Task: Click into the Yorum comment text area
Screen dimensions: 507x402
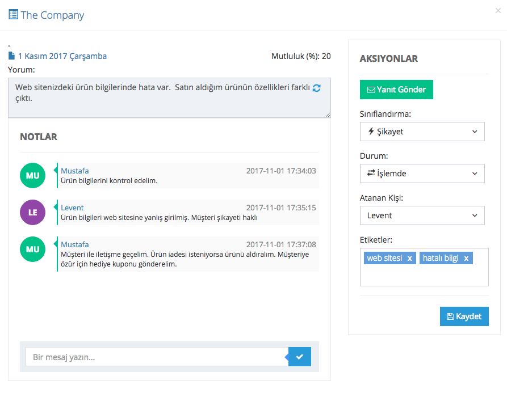Action: (169, 98)
